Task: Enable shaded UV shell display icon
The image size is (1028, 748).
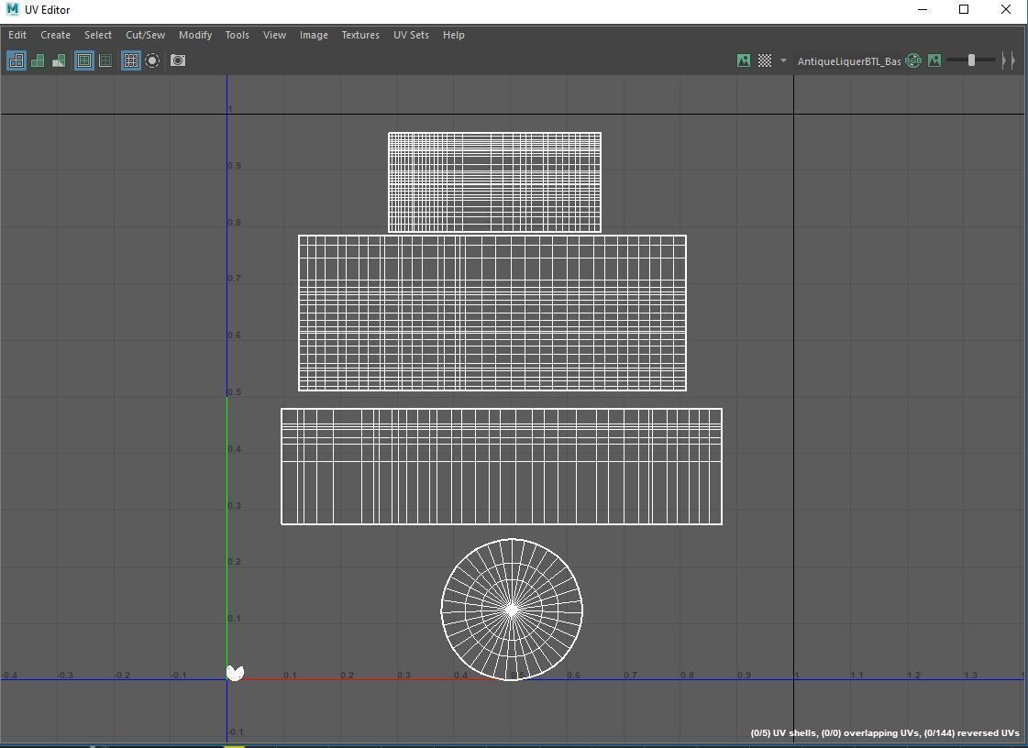Action: tap(38, 61)
